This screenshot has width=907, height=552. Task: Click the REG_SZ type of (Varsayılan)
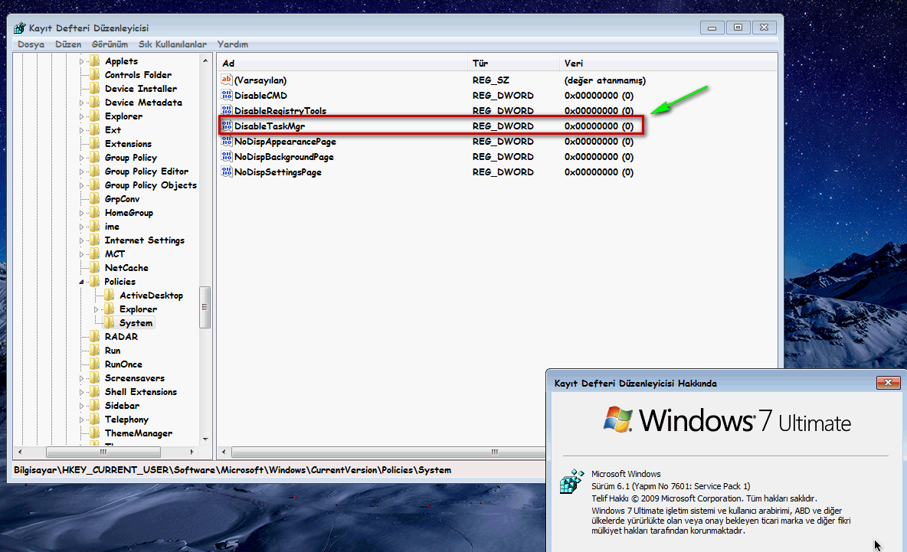pyautogui.click(x=490, y=80)
